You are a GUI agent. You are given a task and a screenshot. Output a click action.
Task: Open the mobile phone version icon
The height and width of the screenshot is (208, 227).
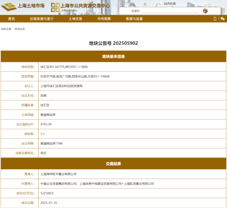215,19
